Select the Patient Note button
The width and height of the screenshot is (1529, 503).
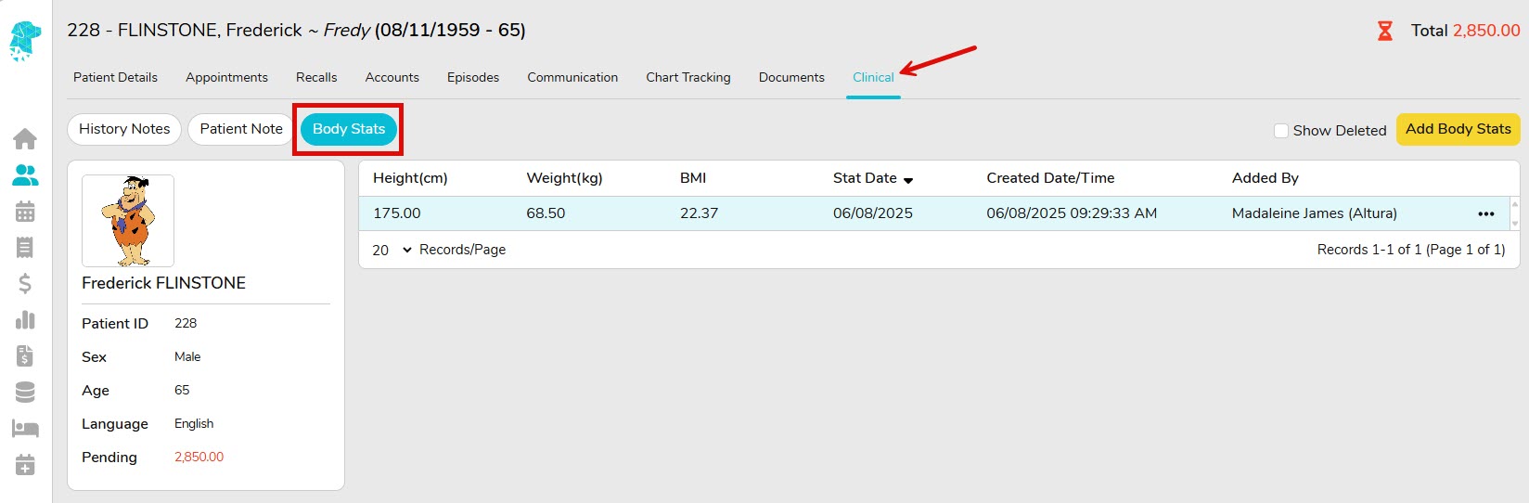pyautogui.click(x=241, y=129)
